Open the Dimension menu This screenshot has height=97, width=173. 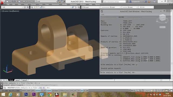tap(55, 4)
